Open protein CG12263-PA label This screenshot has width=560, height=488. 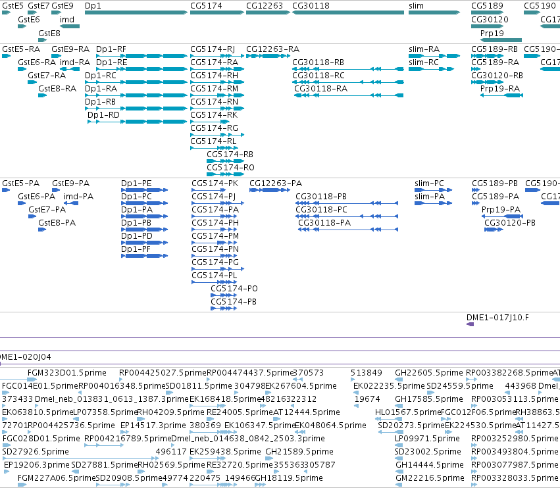(x=276, y=183)
